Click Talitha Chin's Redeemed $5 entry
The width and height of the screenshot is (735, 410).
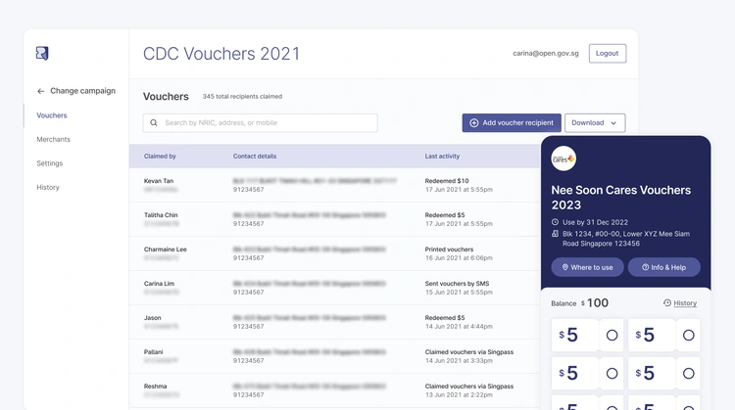pos(445,215)
